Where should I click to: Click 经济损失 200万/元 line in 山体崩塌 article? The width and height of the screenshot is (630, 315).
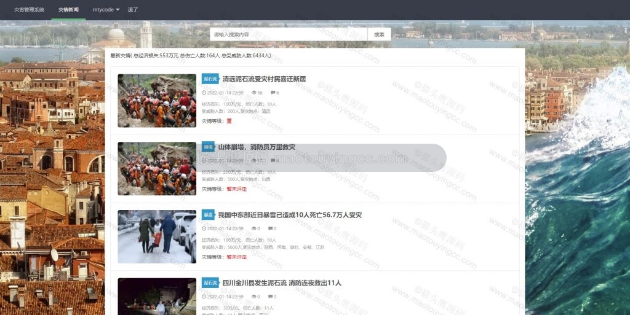tap(239, 173)
